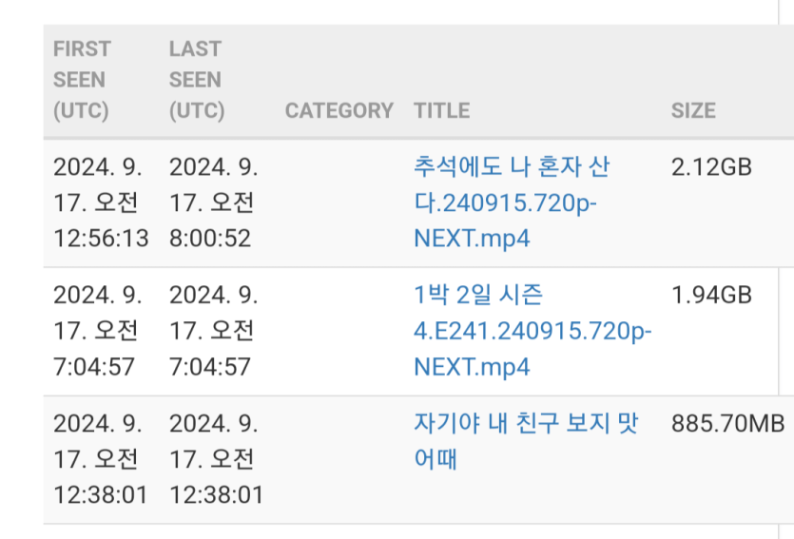Viewport: 794px width, 539px height.
Task: Sort by the FIRST SEEN (UTC) column header
Action: (82, 80)
